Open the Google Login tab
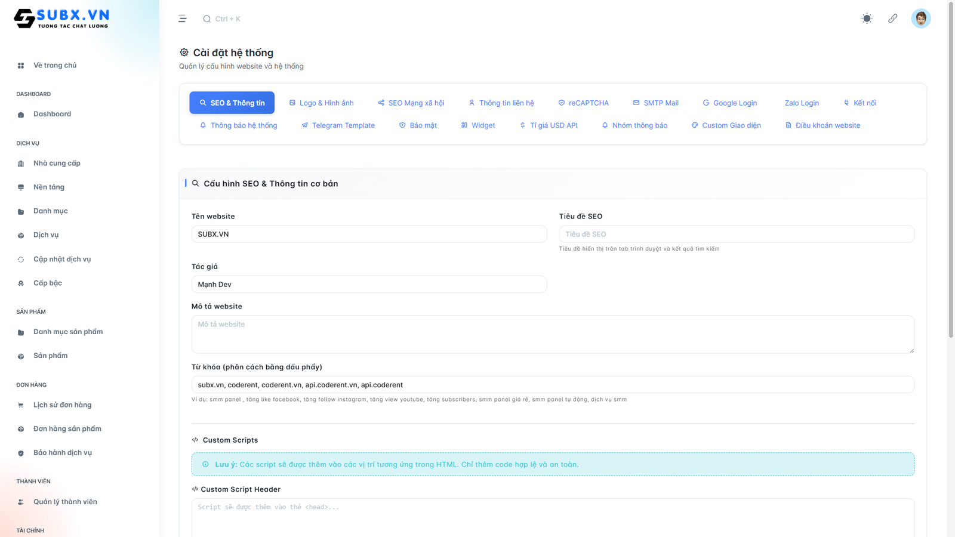 729,103
